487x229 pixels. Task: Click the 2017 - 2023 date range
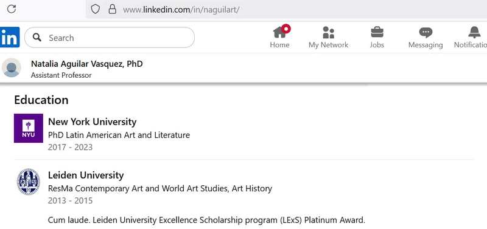pyautogui.click(x=70, y=147)
